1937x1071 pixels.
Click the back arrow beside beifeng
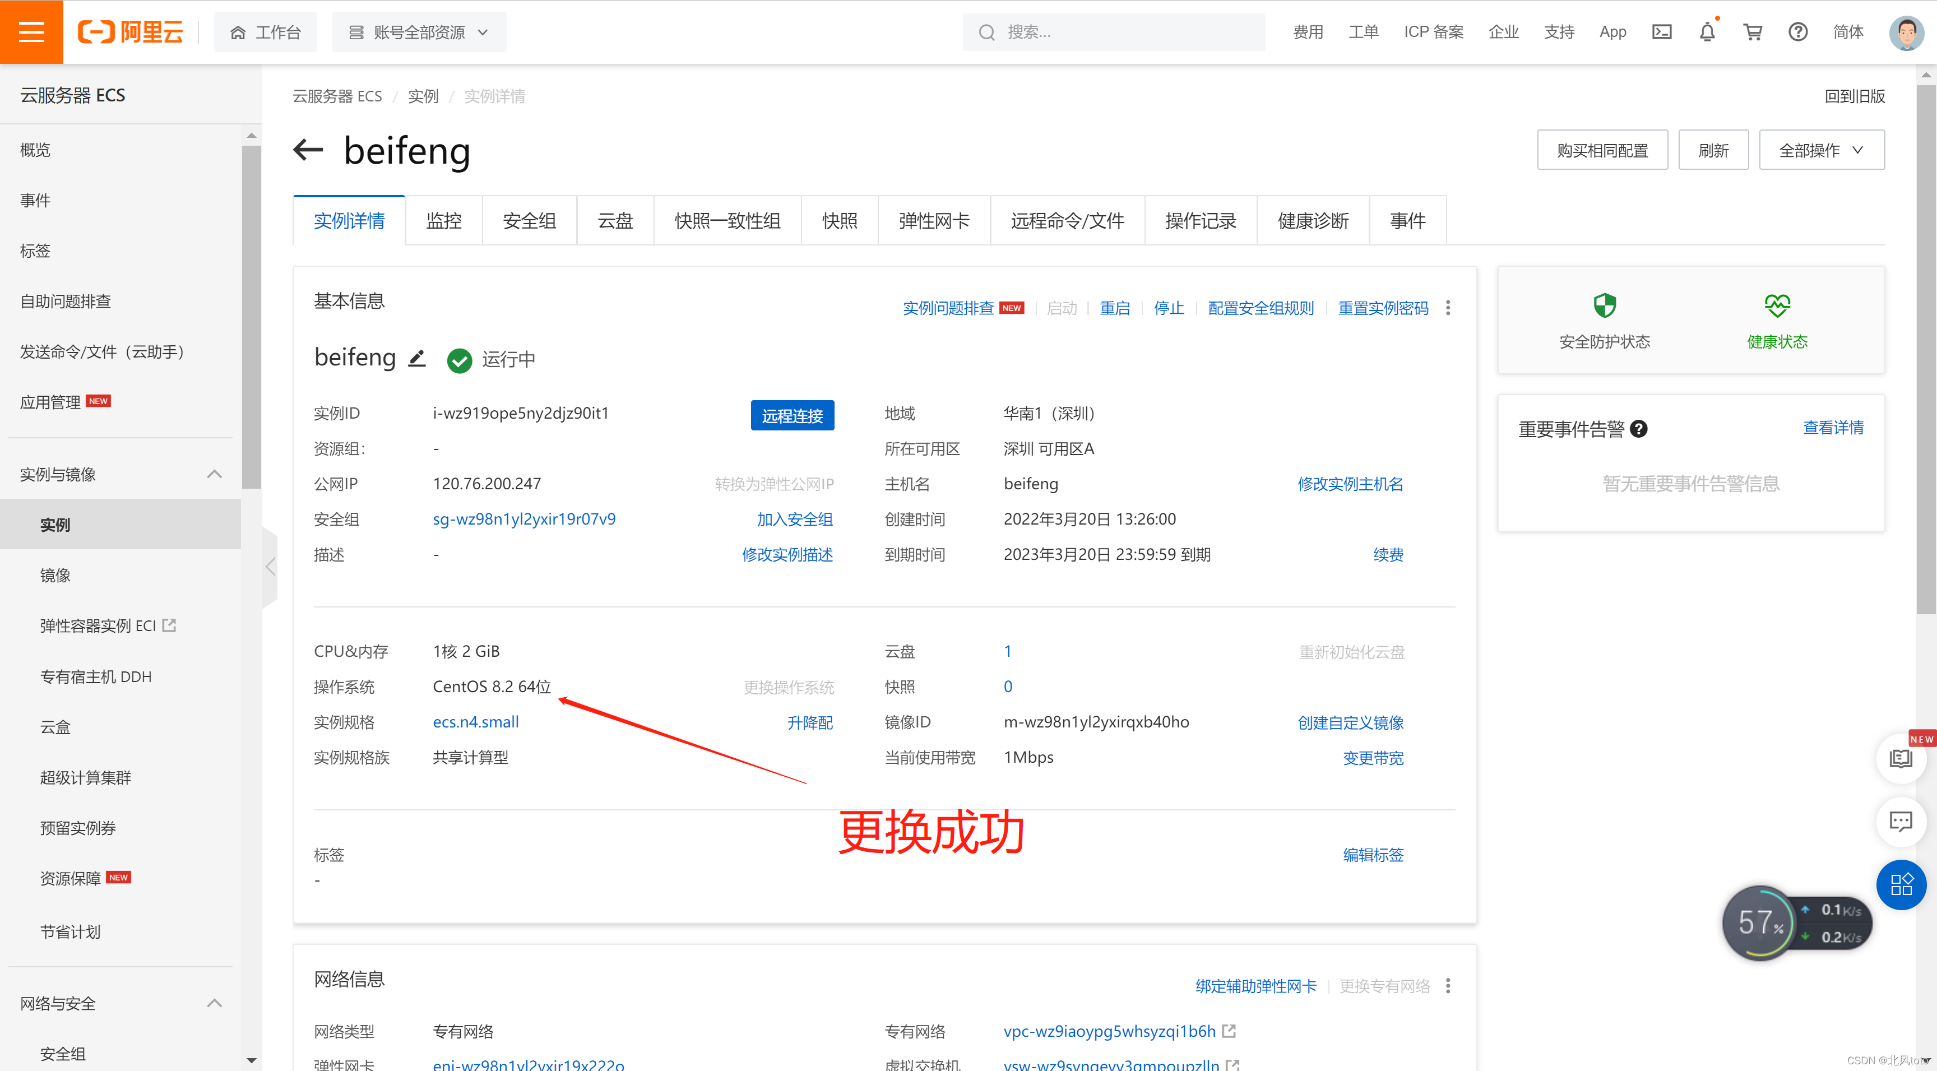click(x=308, y=150)
